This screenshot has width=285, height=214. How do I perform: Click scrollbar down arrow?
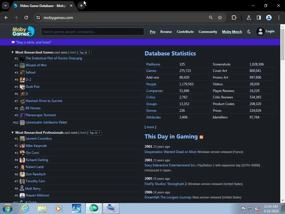[282, 201]
